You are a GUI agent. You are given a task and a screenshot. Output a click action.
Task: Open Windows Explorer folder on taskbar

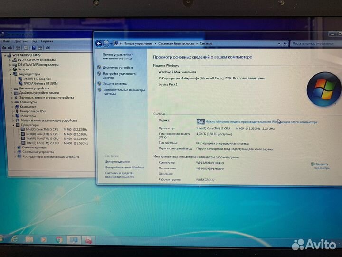point(29,239)
